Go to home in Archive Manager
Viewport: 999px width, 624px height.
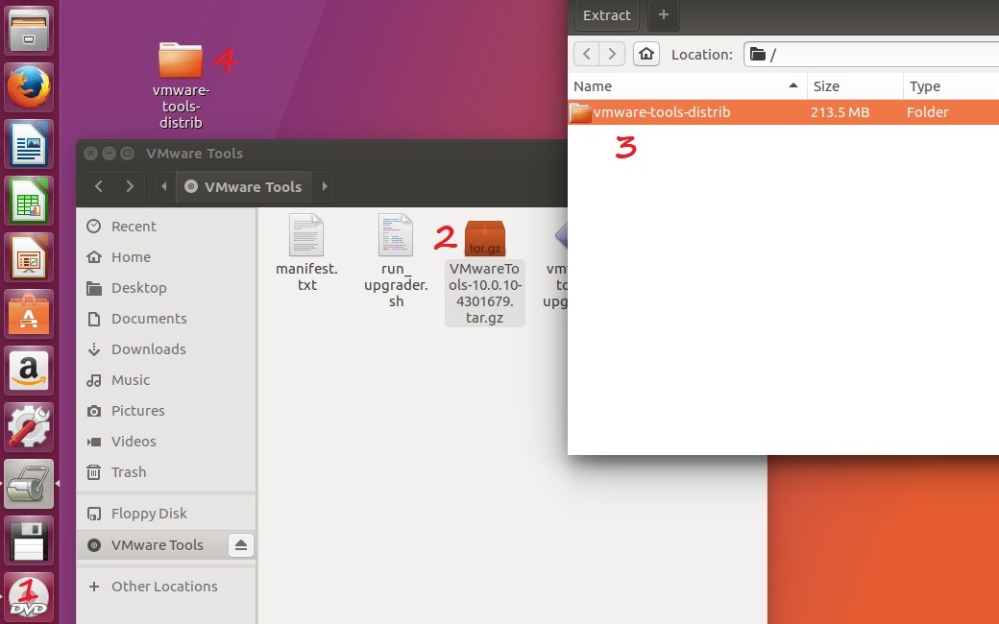pos(646,54)
